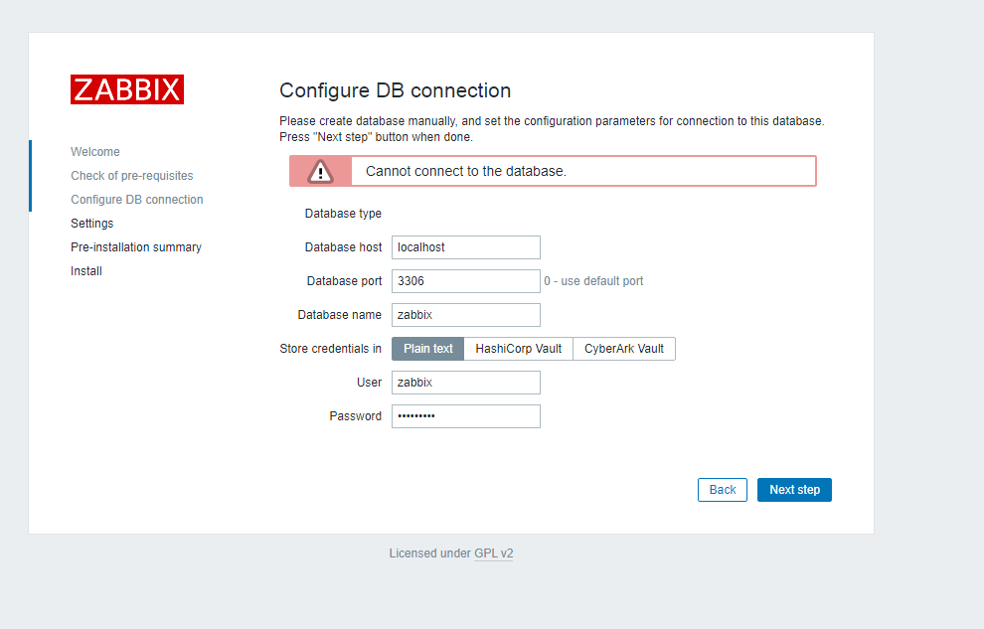This screenshot has height=629, width=984.
Task: Click the ZABBIX logo
Action: click(127, 89)
